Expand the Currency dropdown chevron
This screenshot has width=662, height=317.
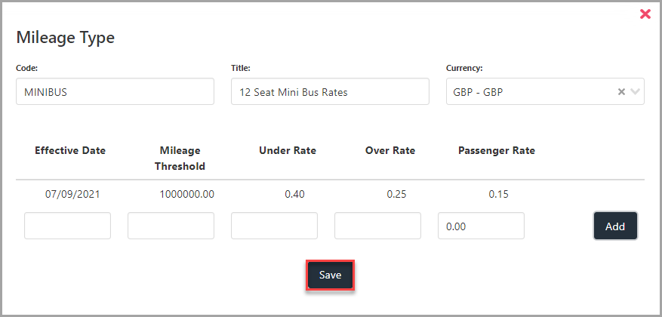pyautogui.click(x=635, y=91)
